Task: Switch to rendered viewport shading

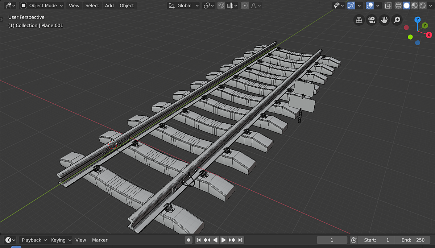Action: pos(423,5)
